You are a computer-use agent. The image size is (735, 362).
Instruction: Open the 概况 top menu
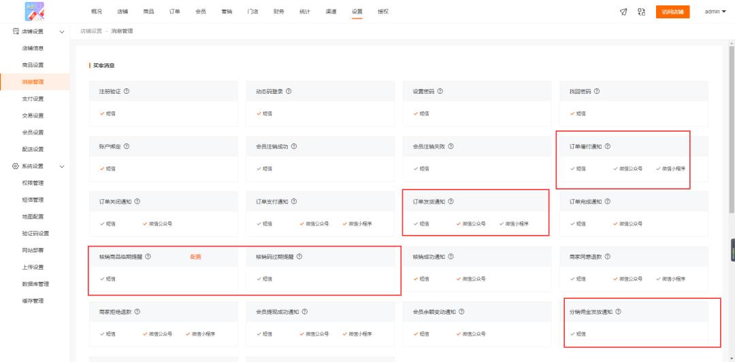(x=97, y=12)
